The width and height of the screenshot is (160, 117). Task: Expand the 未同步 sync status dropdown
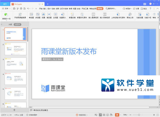click(x=127, y=9)
